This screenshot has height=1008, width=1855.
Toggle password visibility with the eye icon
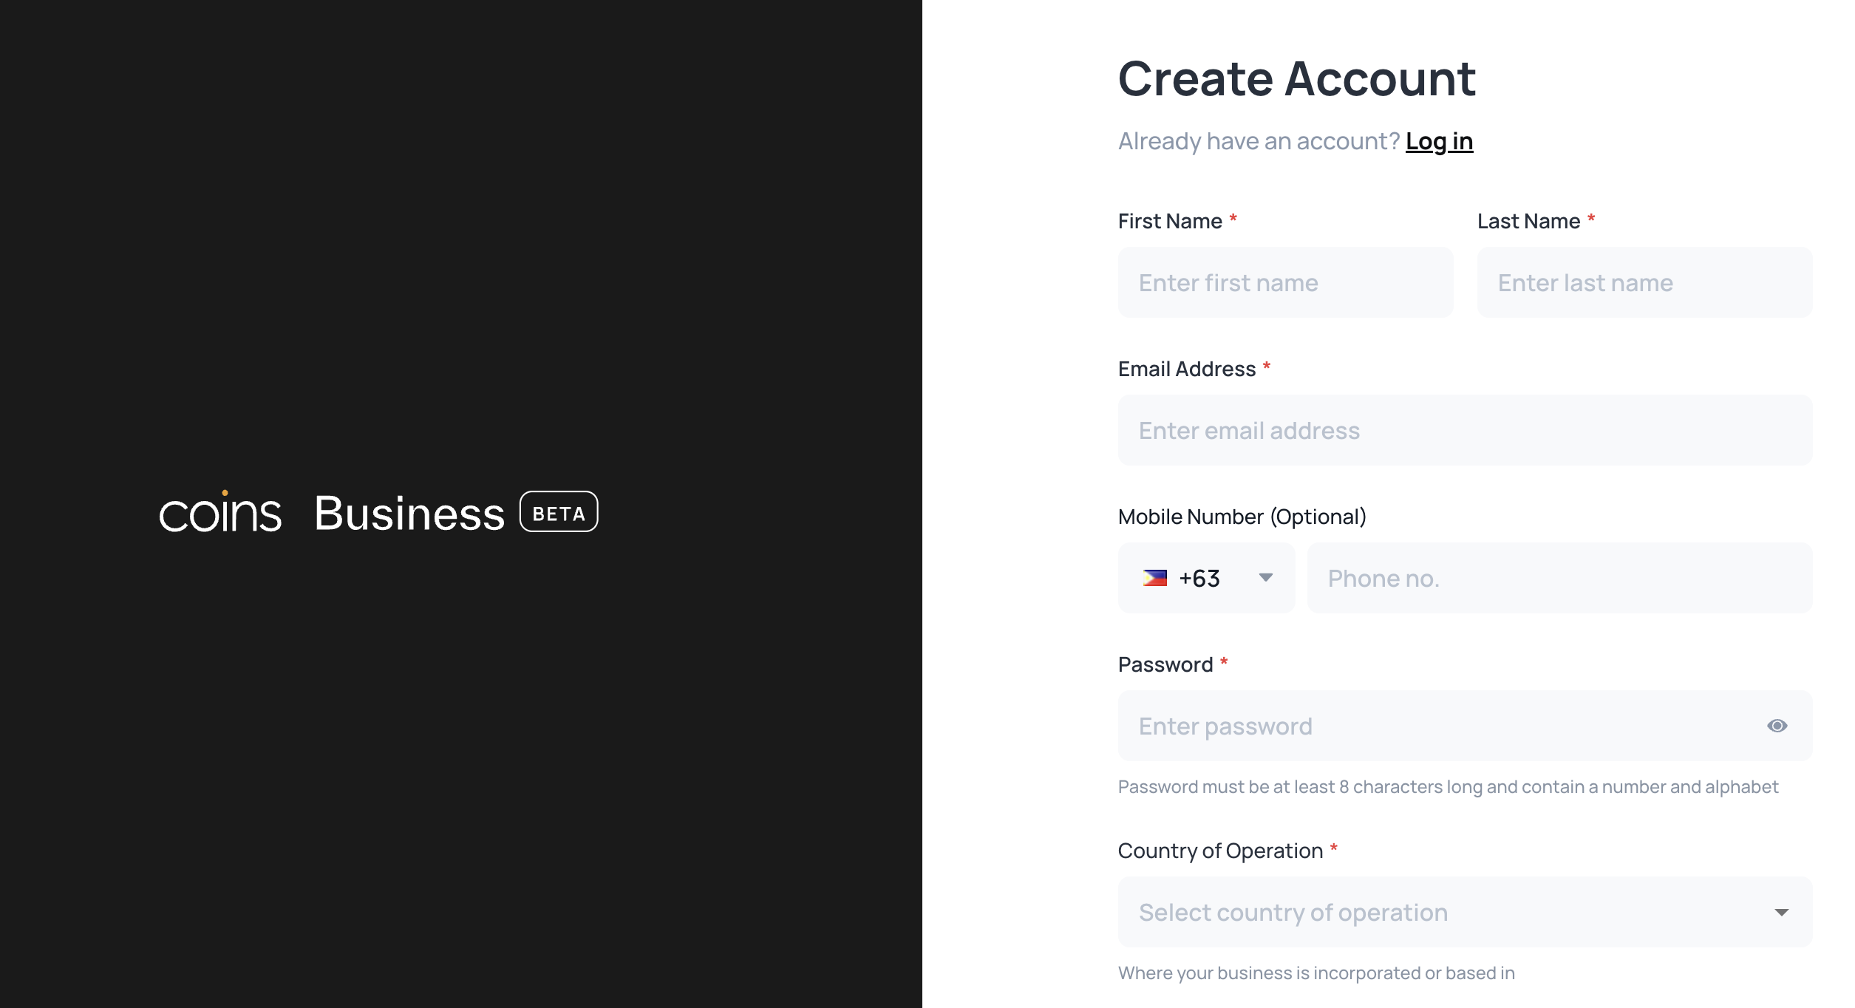pos(1777,726)
